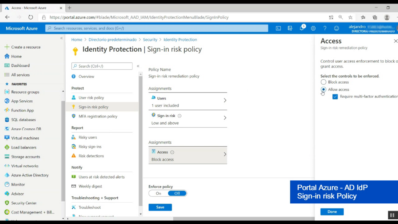The height and width of the screenshot is (224, 398).
Task: Click Done in Access panel
Action: 332,212
